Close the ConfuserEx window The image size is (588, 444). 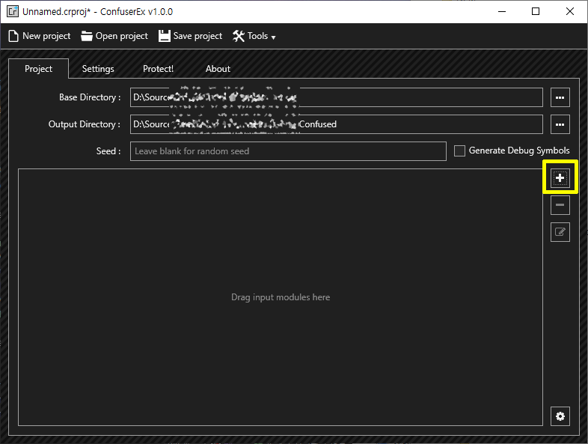[x=569, y=12]
